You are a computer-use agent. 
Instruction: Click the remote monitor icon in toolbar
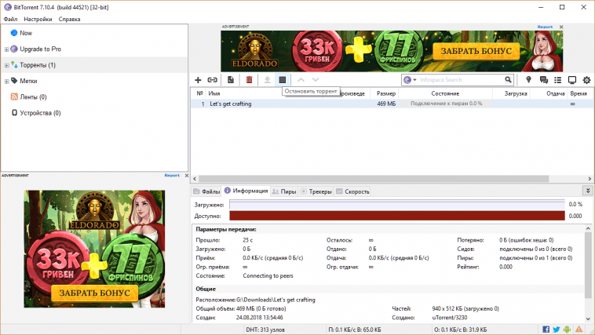pyautogui.click(x=572, y=80)
